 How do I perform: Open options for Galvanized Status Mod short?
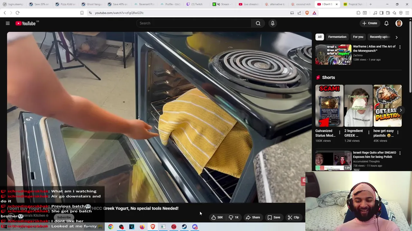[339, 133]
